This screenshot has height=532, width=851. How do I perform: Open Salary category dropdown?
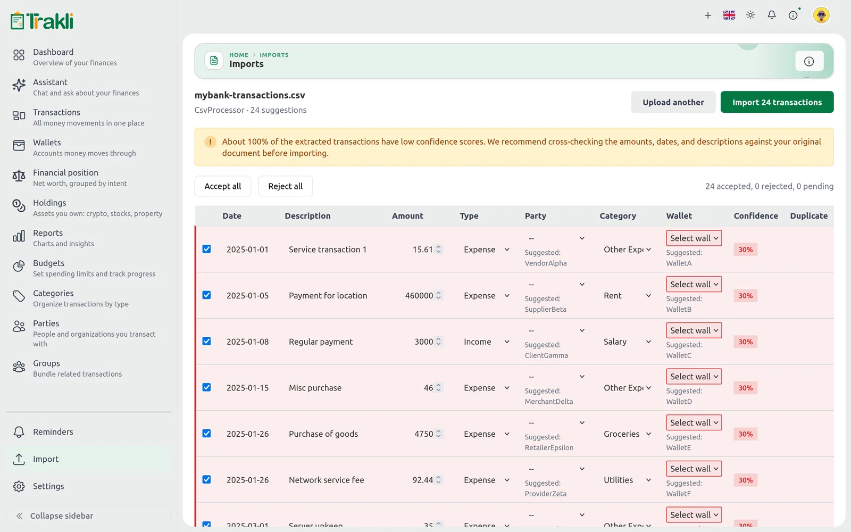(x=627, y=342)
